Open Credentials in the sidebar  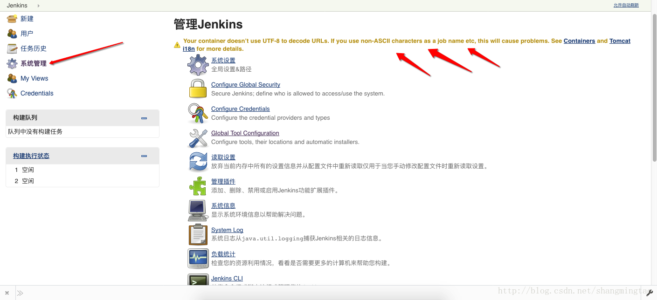(x=37, y=93)
